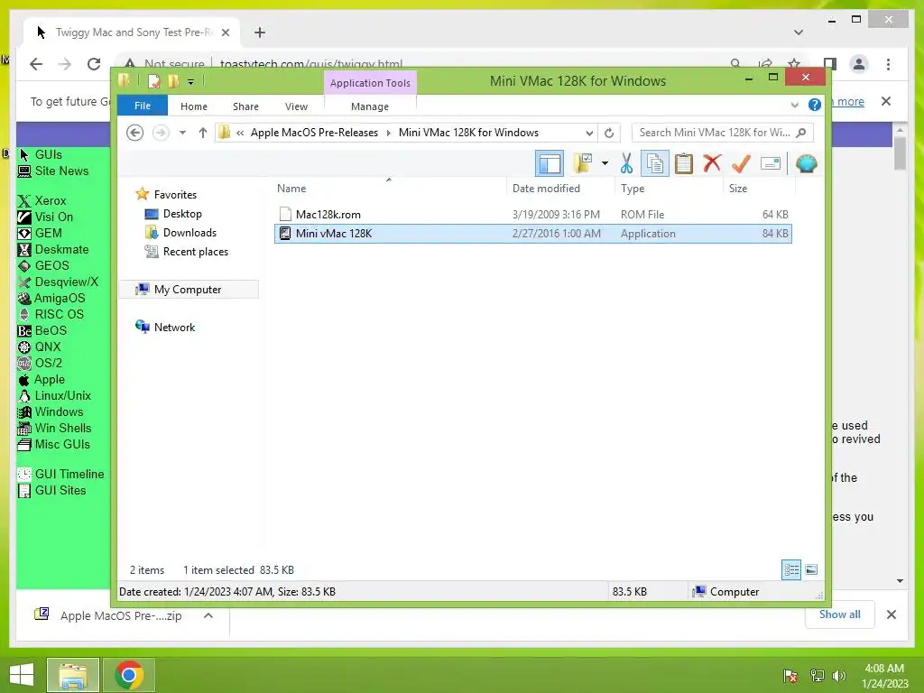Reload the page in Chrome
This screenshot has height=693, width=924.
[94, 64]
